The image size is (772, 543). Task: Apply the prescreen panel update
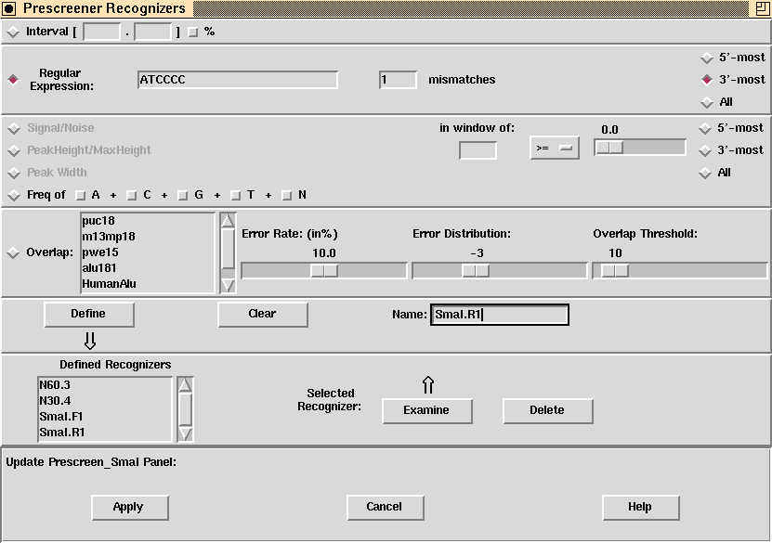[129, 507]
